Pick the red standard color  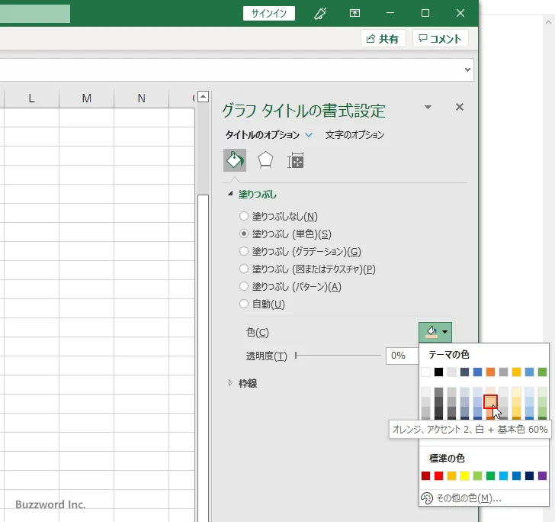pos(438,475)
